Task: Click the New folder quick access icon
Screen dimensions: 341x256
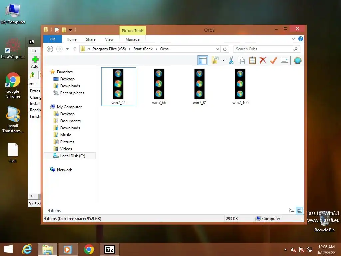Action: pyautogui.click(x=64, y=30)
